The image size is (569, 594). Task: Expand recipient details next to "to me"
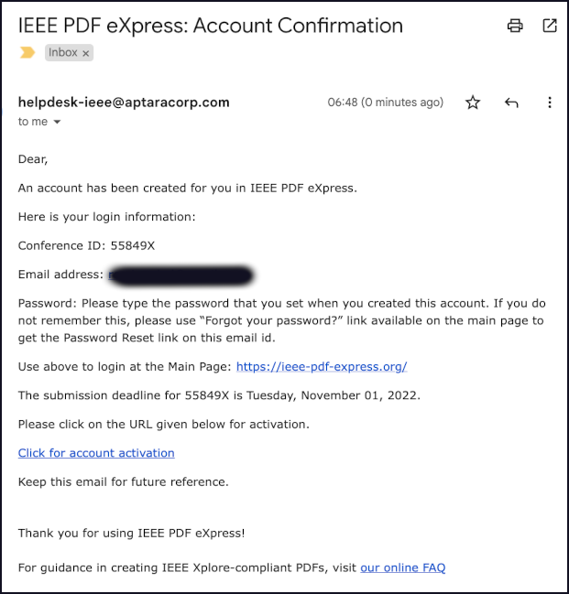[57, 122]
